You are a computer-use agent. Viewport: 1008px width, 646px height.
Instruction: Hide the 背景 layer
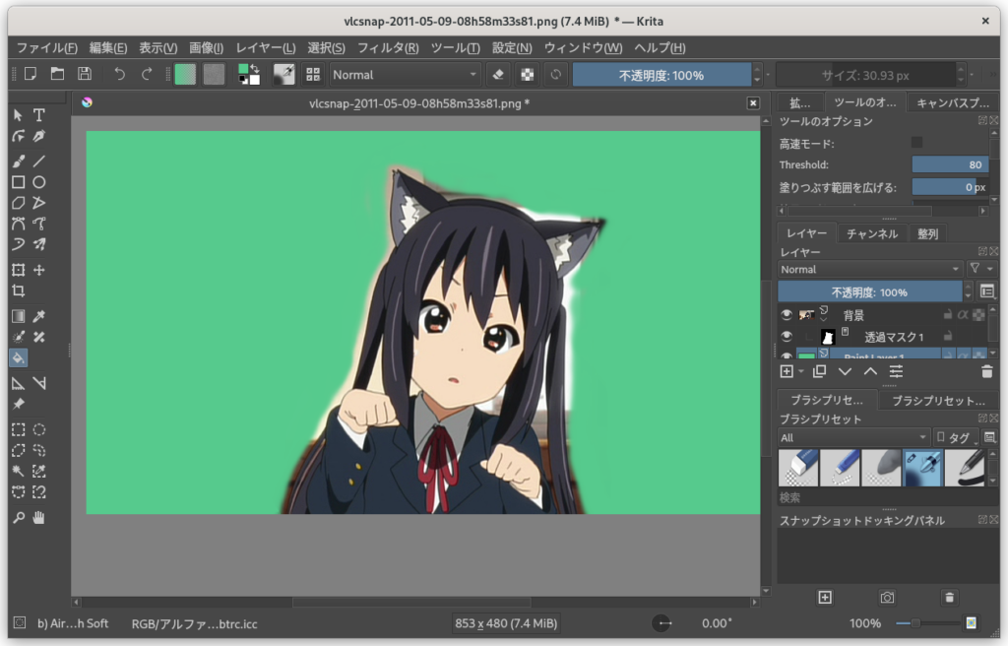787,315
